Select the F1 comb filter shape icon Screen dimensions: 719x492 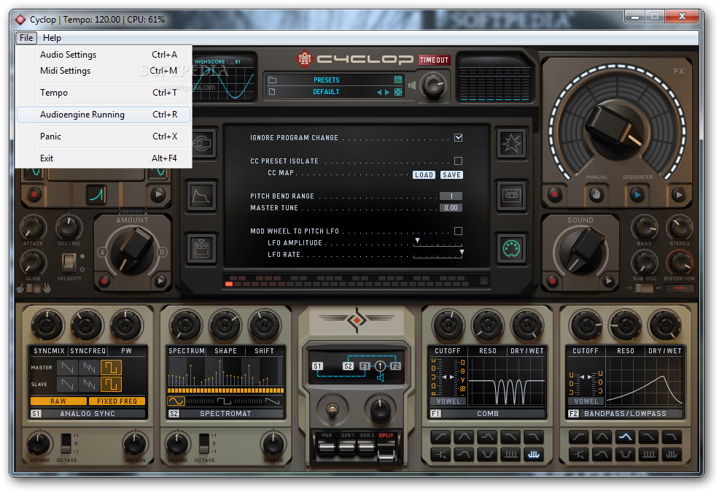[x=533, y=454]
